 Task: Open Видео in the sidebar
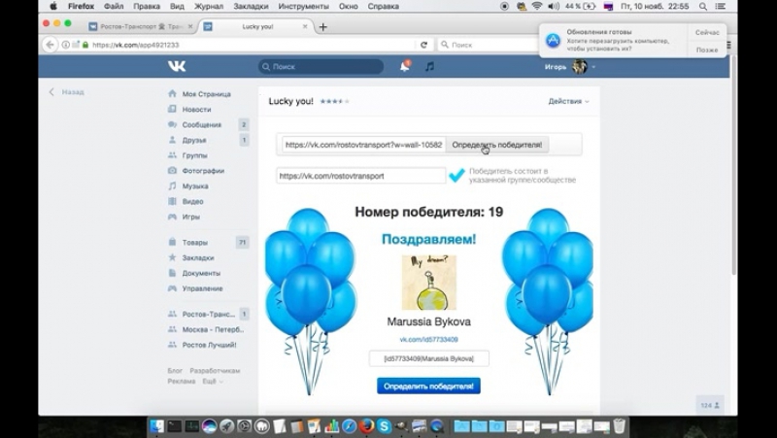click(x=192, y=201)
